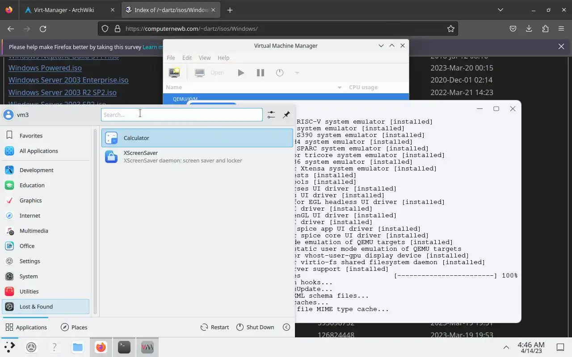Open the Favorites category

point(46,136)
